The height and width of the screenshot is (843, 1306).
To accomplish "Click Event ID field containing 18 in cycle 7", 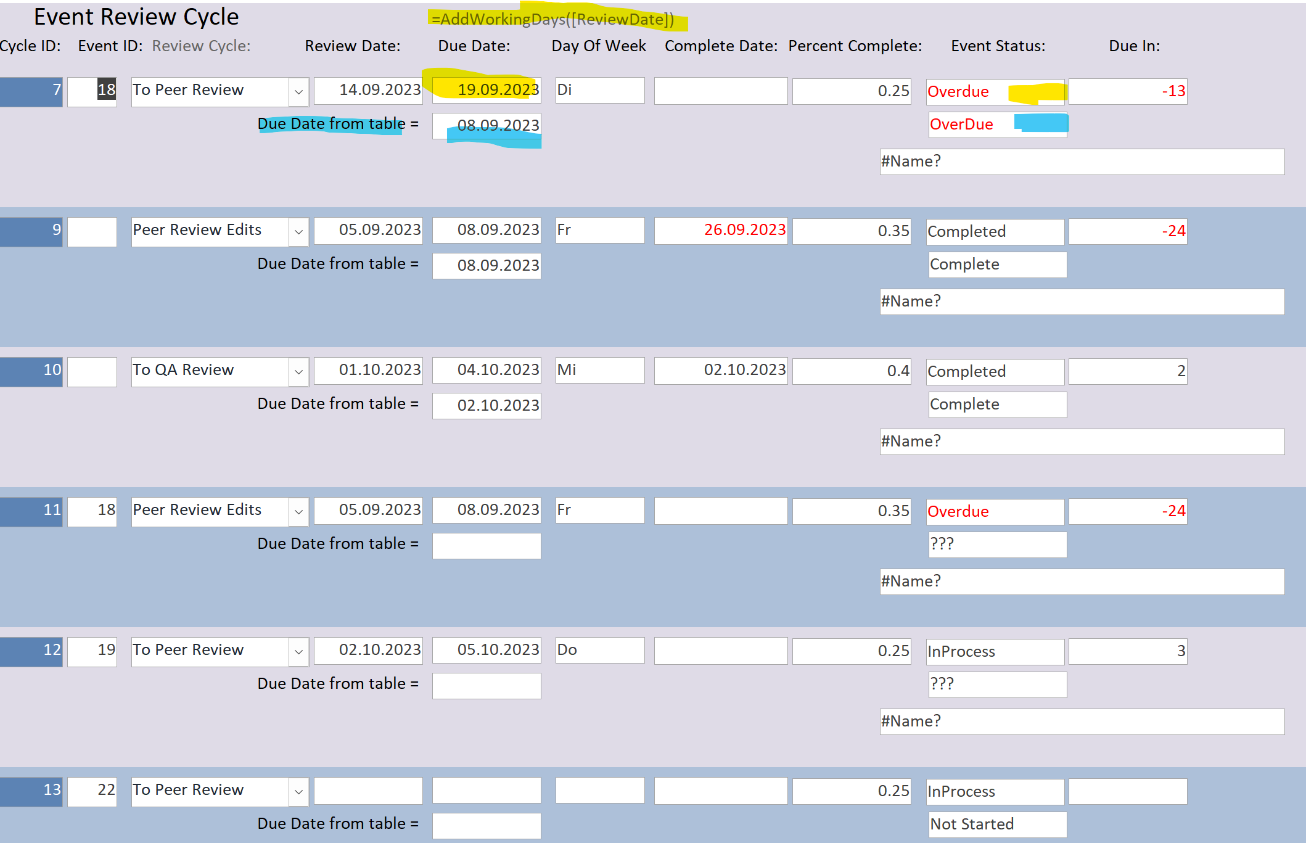I will [92, 91].
